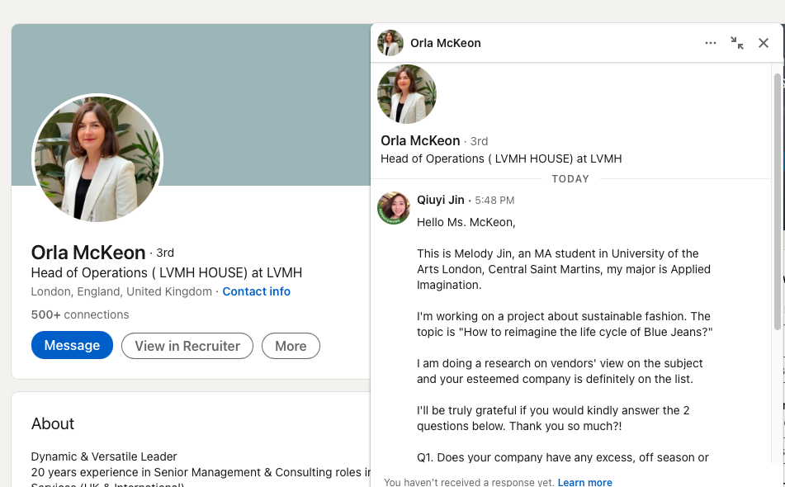Click the About section heading
This screenshot has height=487, width=785.
point(53,424)
